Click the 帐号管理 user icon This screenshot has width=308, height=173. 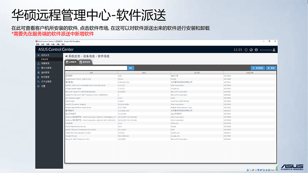(38, 77)
